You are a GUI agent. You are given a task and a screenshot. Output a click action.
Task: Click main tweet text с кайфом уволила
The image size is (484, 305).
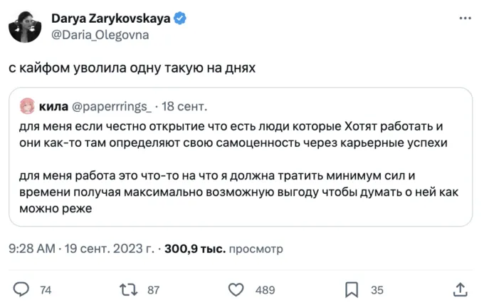[132, 69]
